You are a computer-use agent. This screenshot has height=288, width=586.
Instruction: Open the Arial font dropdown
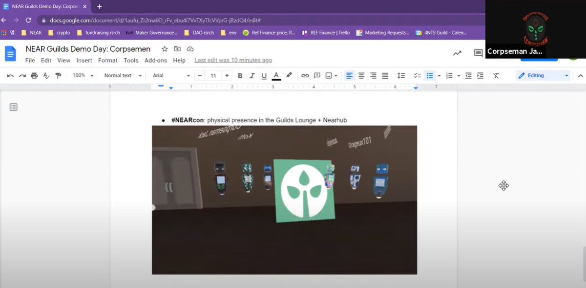pyautogui.click(x=171, y=76)
